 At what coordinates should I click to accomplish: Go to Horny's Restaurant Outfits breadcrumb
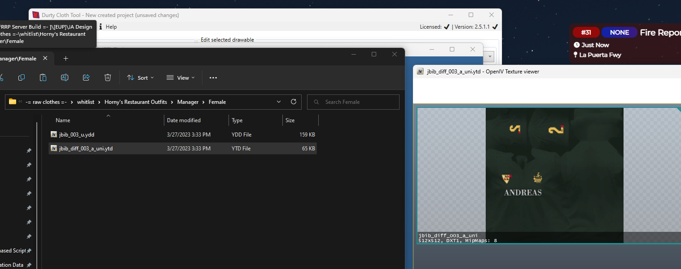click(136, 102)
